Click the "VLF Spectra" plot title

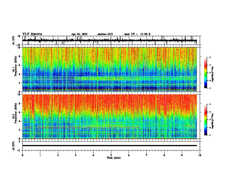[x=32, y=34]
